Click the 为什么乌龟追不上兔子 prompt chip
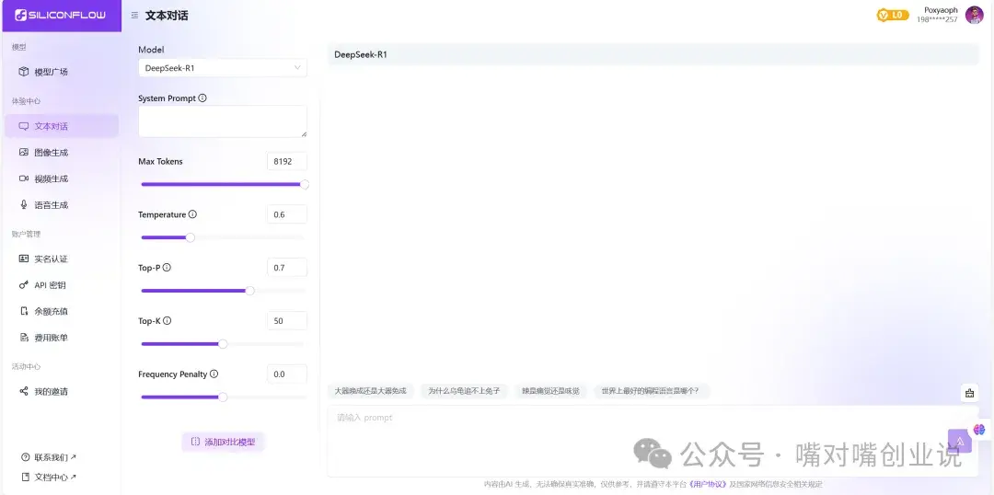The width and height of the screenshot is (994, 495). 464,391
